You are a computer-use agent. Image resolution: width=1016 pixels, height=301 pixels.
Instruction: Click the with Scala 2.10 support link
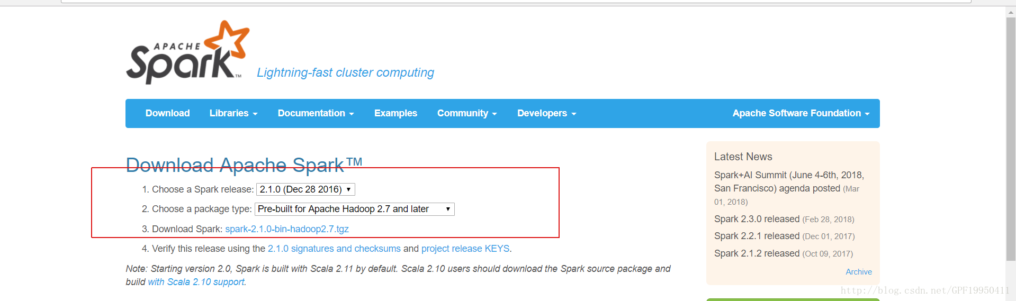(196, 282)
